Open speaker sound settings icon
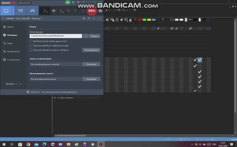The height and width of the screenshot is (147, 237). click(x=54, y=11)
